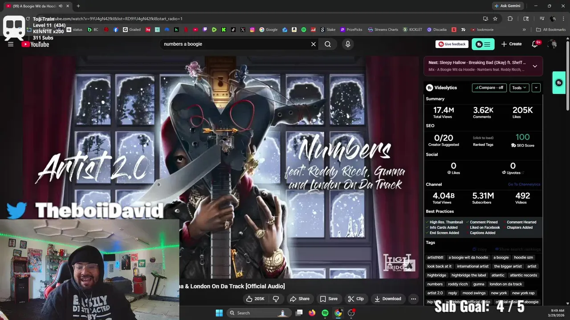Open the TubeBuddy side tab icon

click(559, 83)
